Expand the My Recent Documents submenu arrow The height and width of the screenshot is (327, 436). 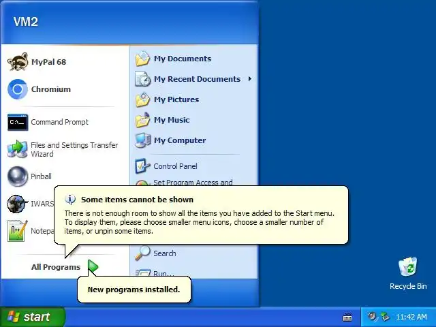[x=250, y=79]
